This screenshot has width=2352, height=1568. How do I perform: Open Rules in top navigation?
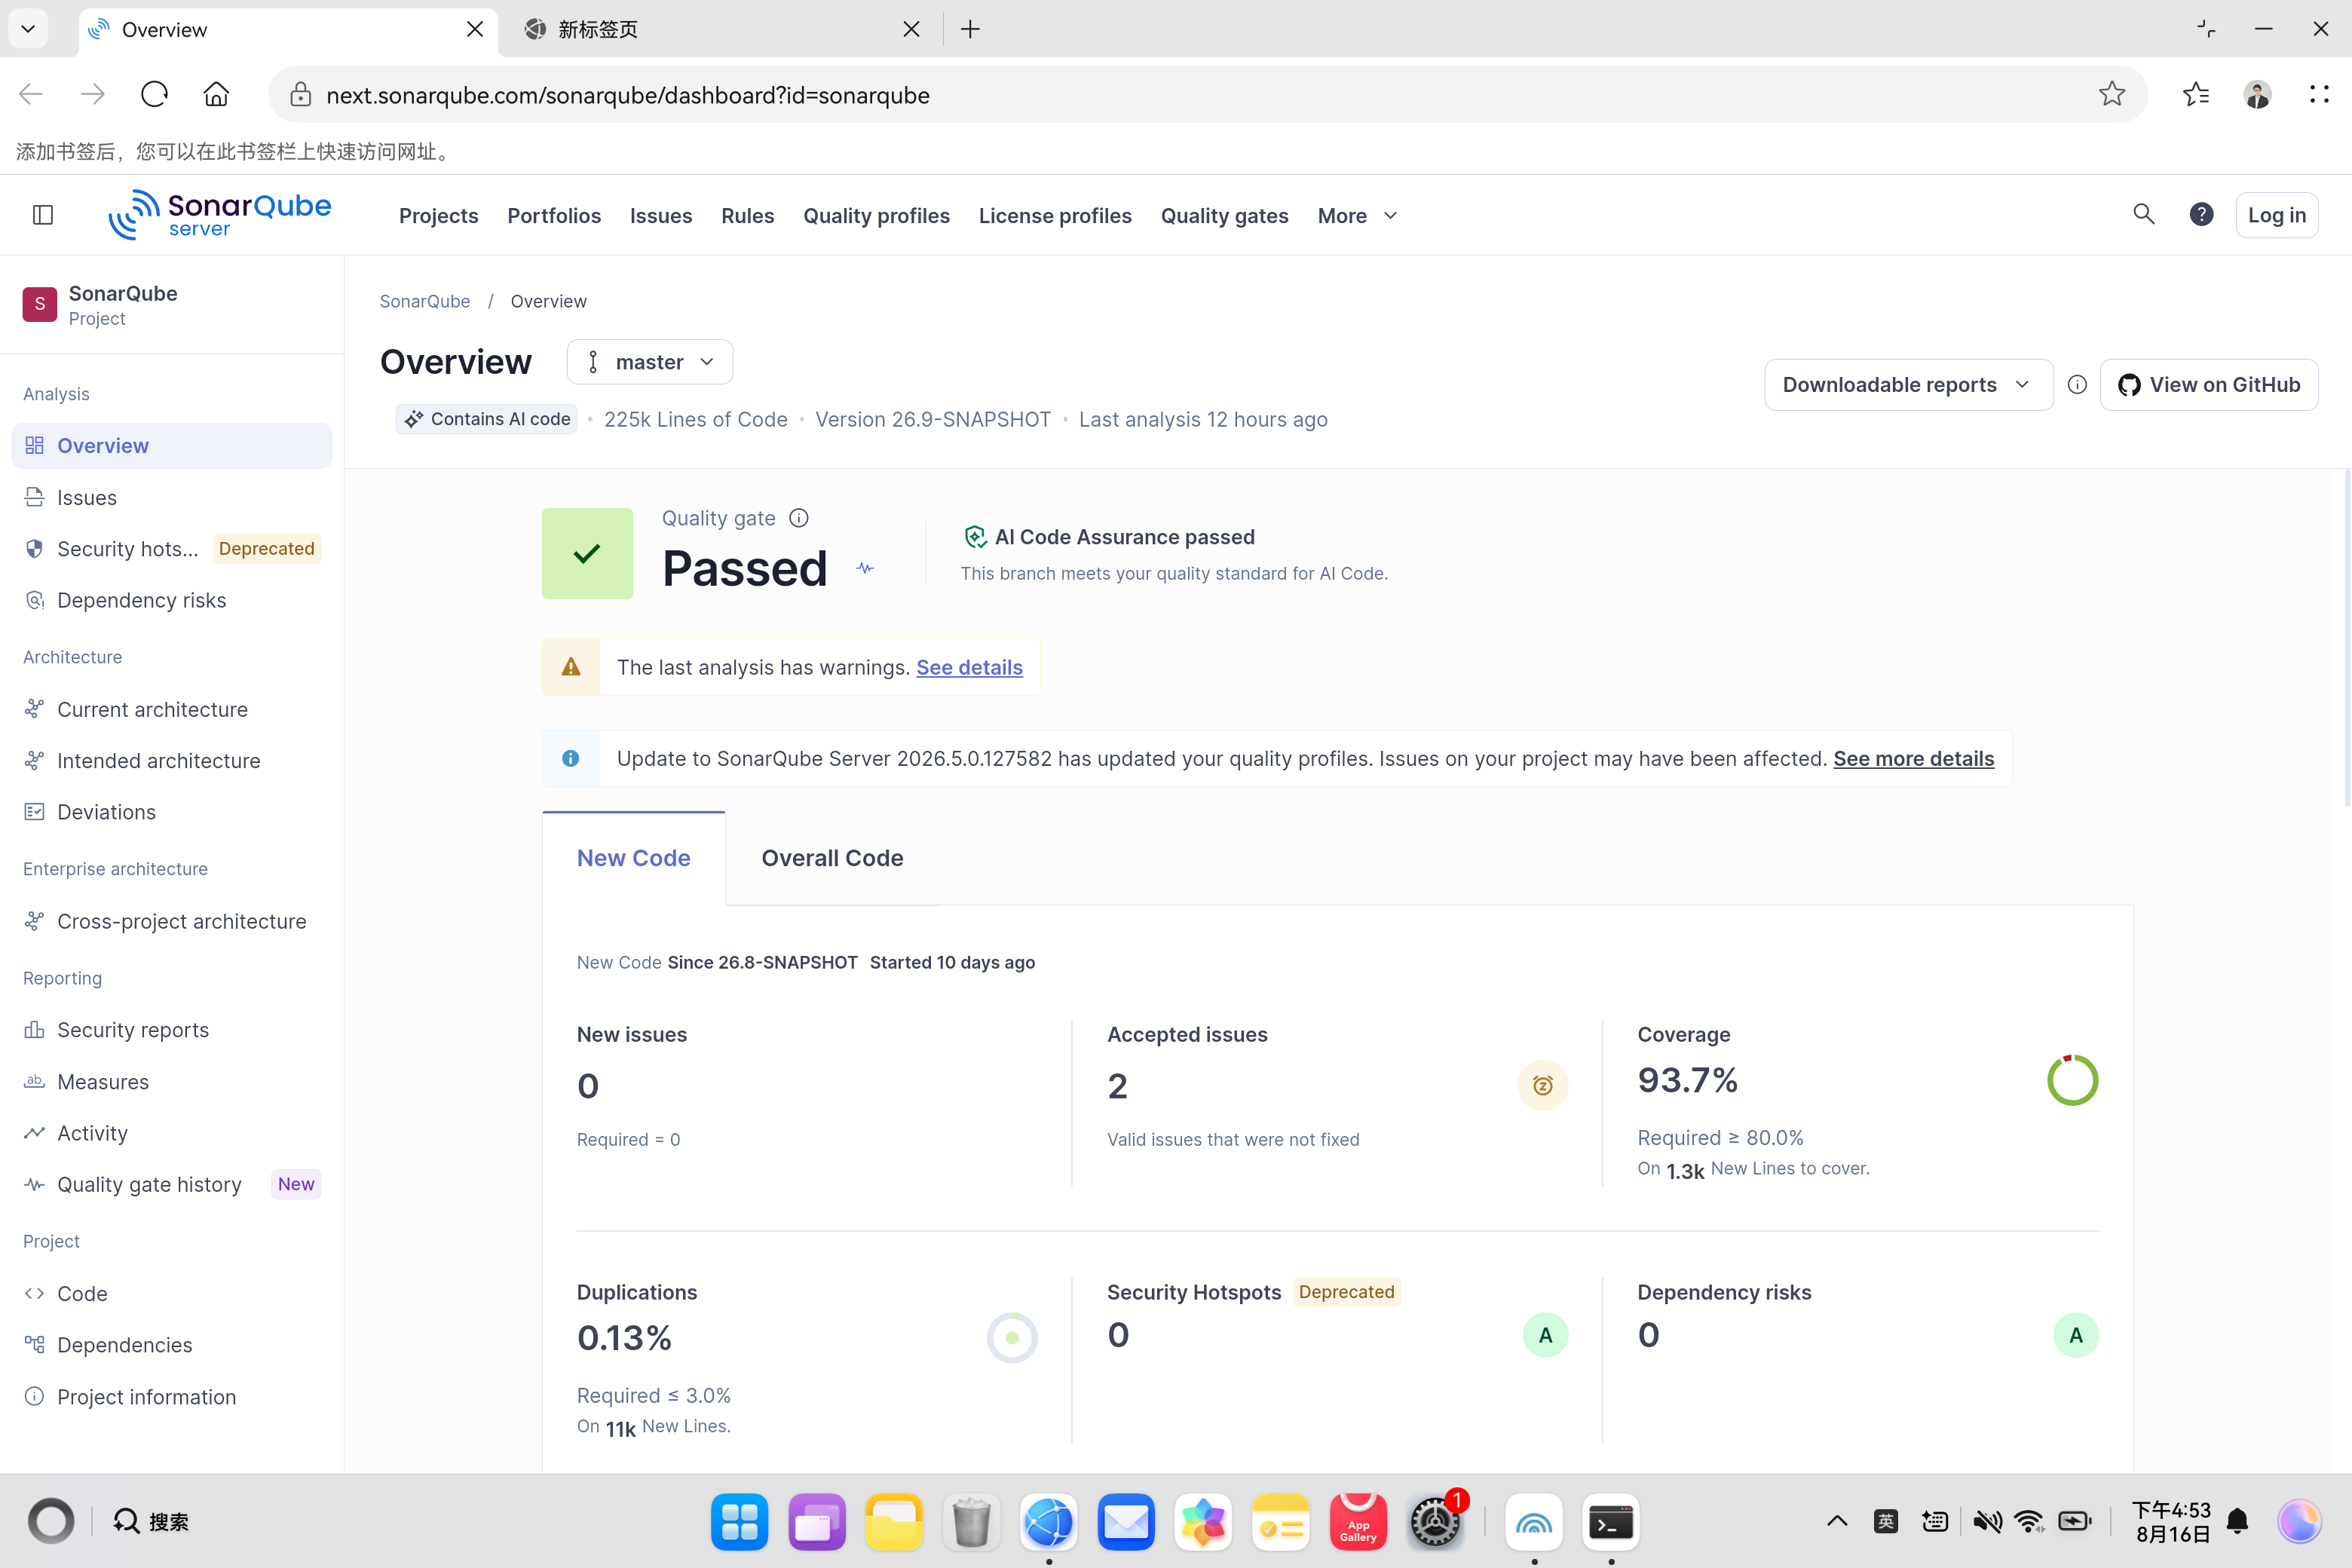(x=748, y=216)
